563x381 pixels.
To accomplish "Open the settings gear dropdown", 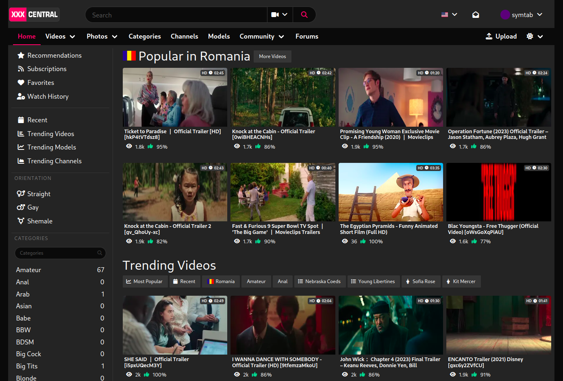I will pos(535,37).
